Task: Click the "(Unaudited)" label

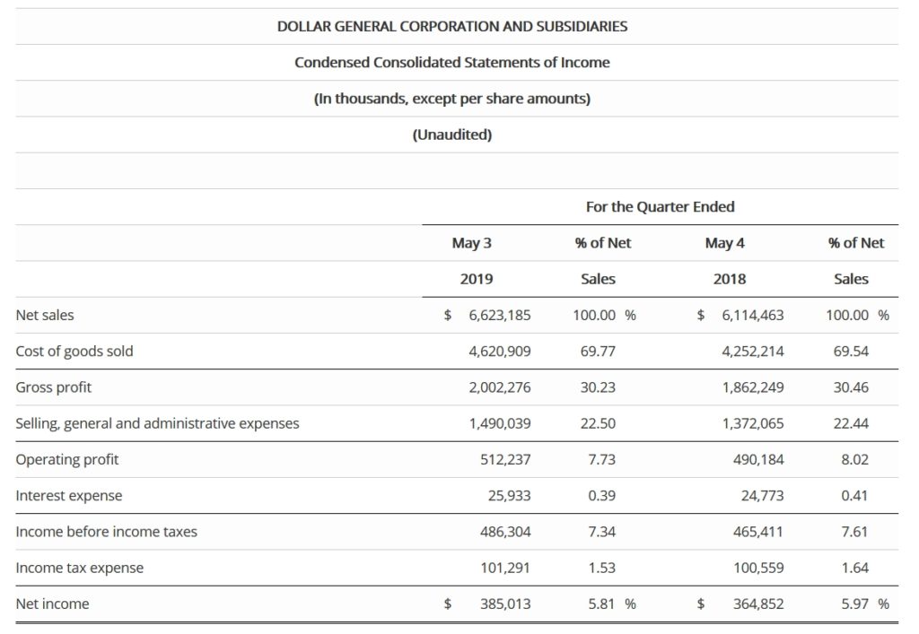Action: pyautogui.click(x=452, y=135)
